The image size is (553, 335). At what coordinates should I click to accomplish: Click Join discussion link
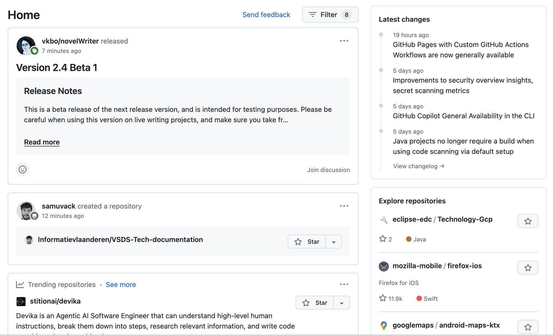[x=328, y=170]
